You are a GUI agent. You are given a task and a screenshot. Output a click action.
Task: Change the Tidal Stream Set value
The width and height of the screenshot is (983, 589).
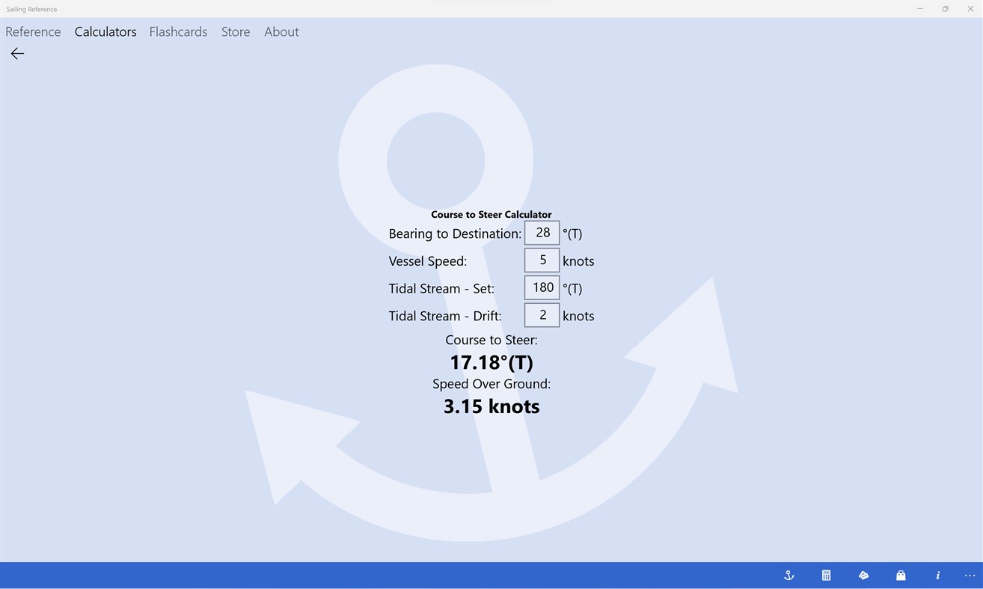coord(542,287)
